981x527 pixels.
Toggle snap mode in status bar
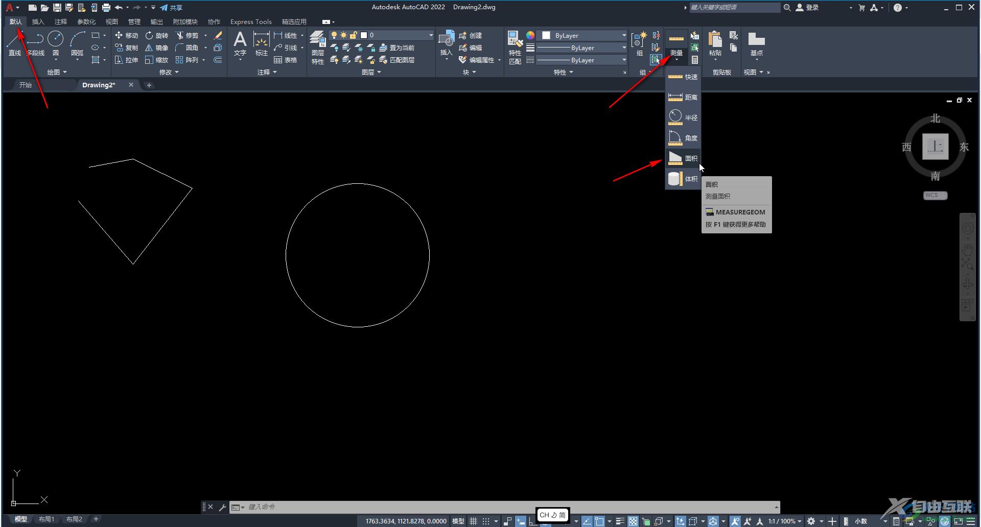tap(486, 521)
